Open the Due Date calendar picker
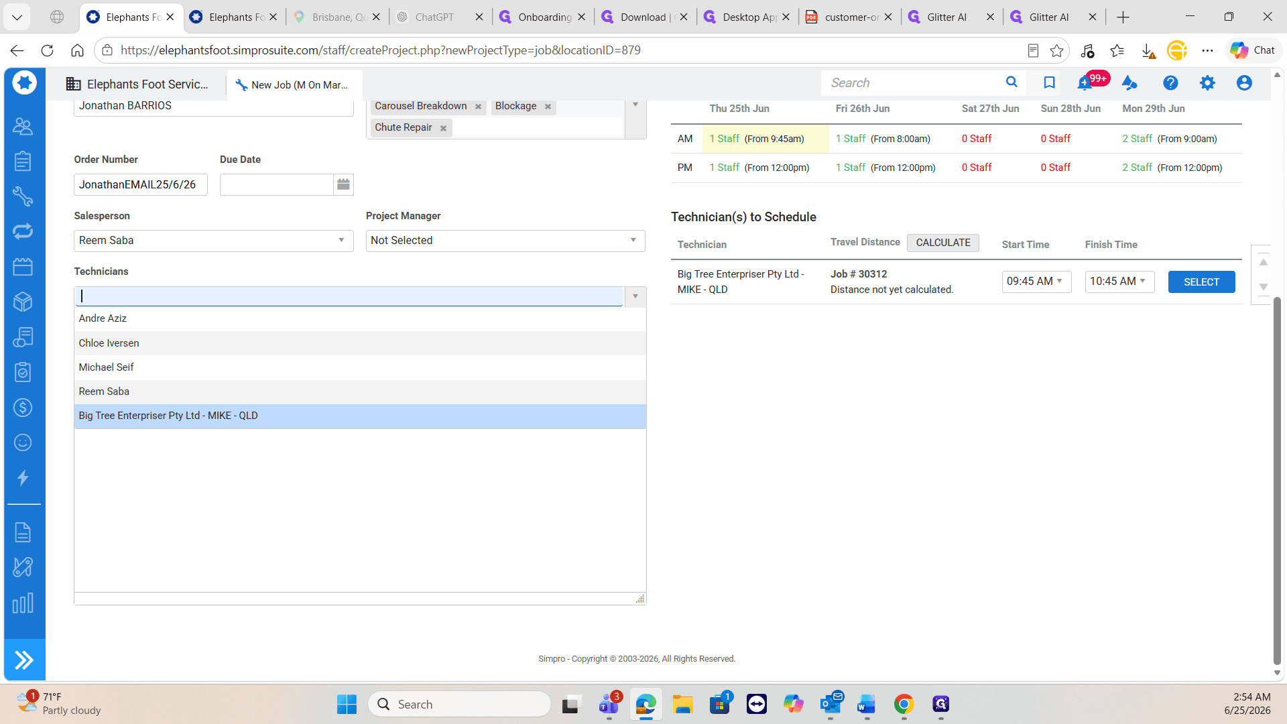This screenshot has width=1287, height=724. [343, 184]
